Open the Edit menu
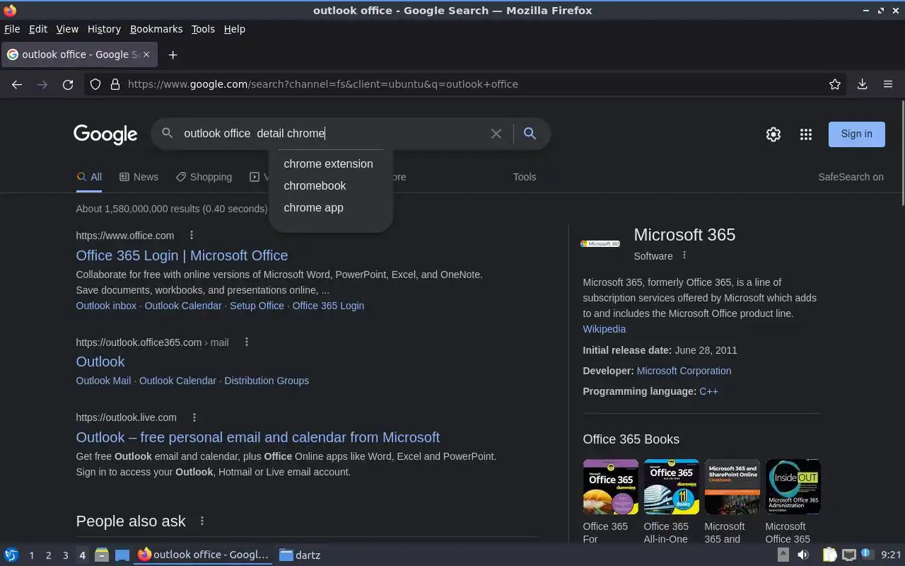 (x=38, y=29)
